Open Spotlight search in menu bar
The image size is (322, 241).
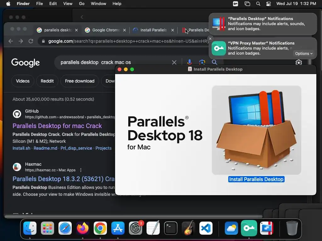pyautogui.click(x=258, y=4)
